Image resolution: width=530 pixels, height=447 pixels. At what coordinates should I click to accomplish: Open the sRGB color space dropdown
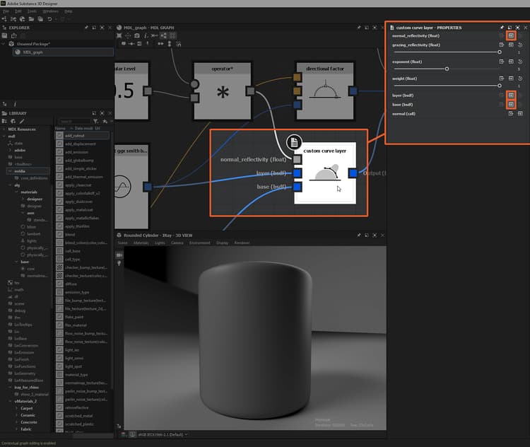162,434
